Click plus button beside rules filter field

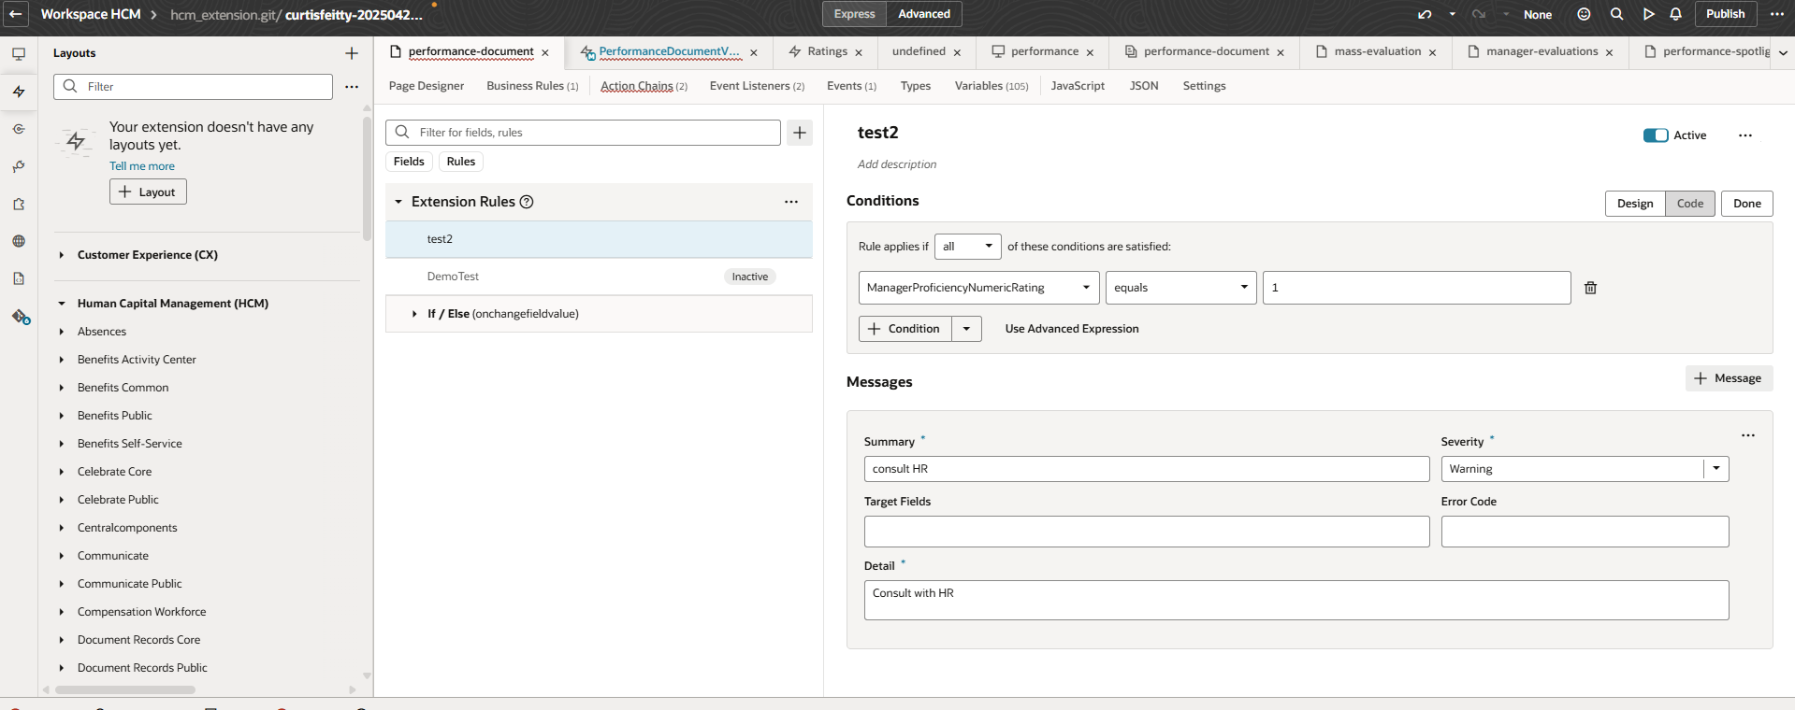point(800,133)
